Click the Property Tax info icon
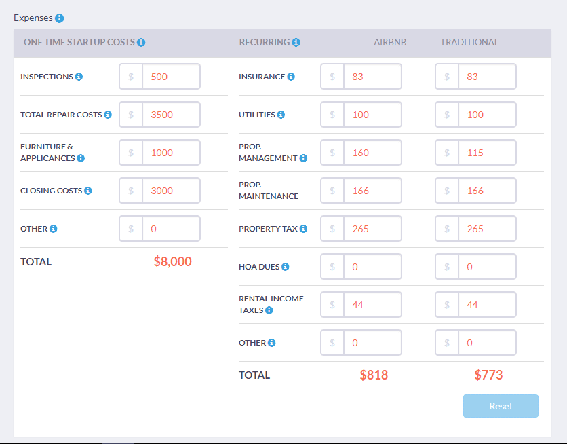This screenshot has width=567, height=444. (x=304, y=229)
